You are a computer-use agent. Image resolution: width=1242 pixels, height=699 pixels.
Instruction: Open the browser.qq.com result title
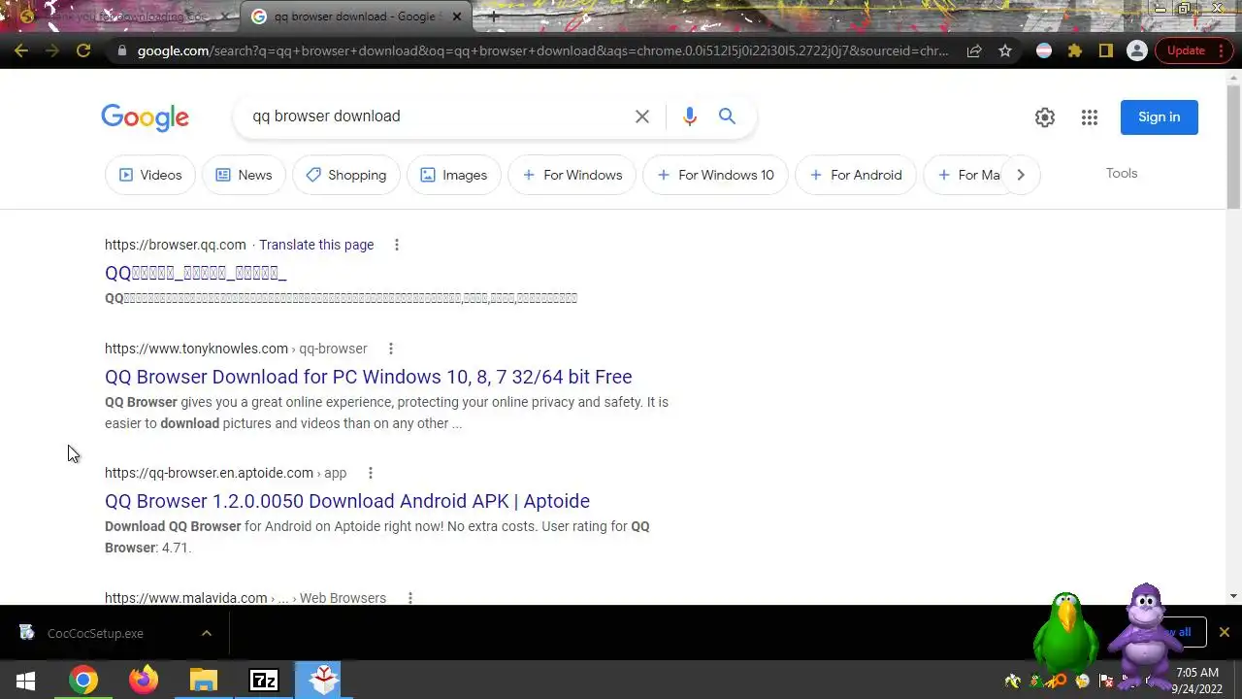coord(195,273)
